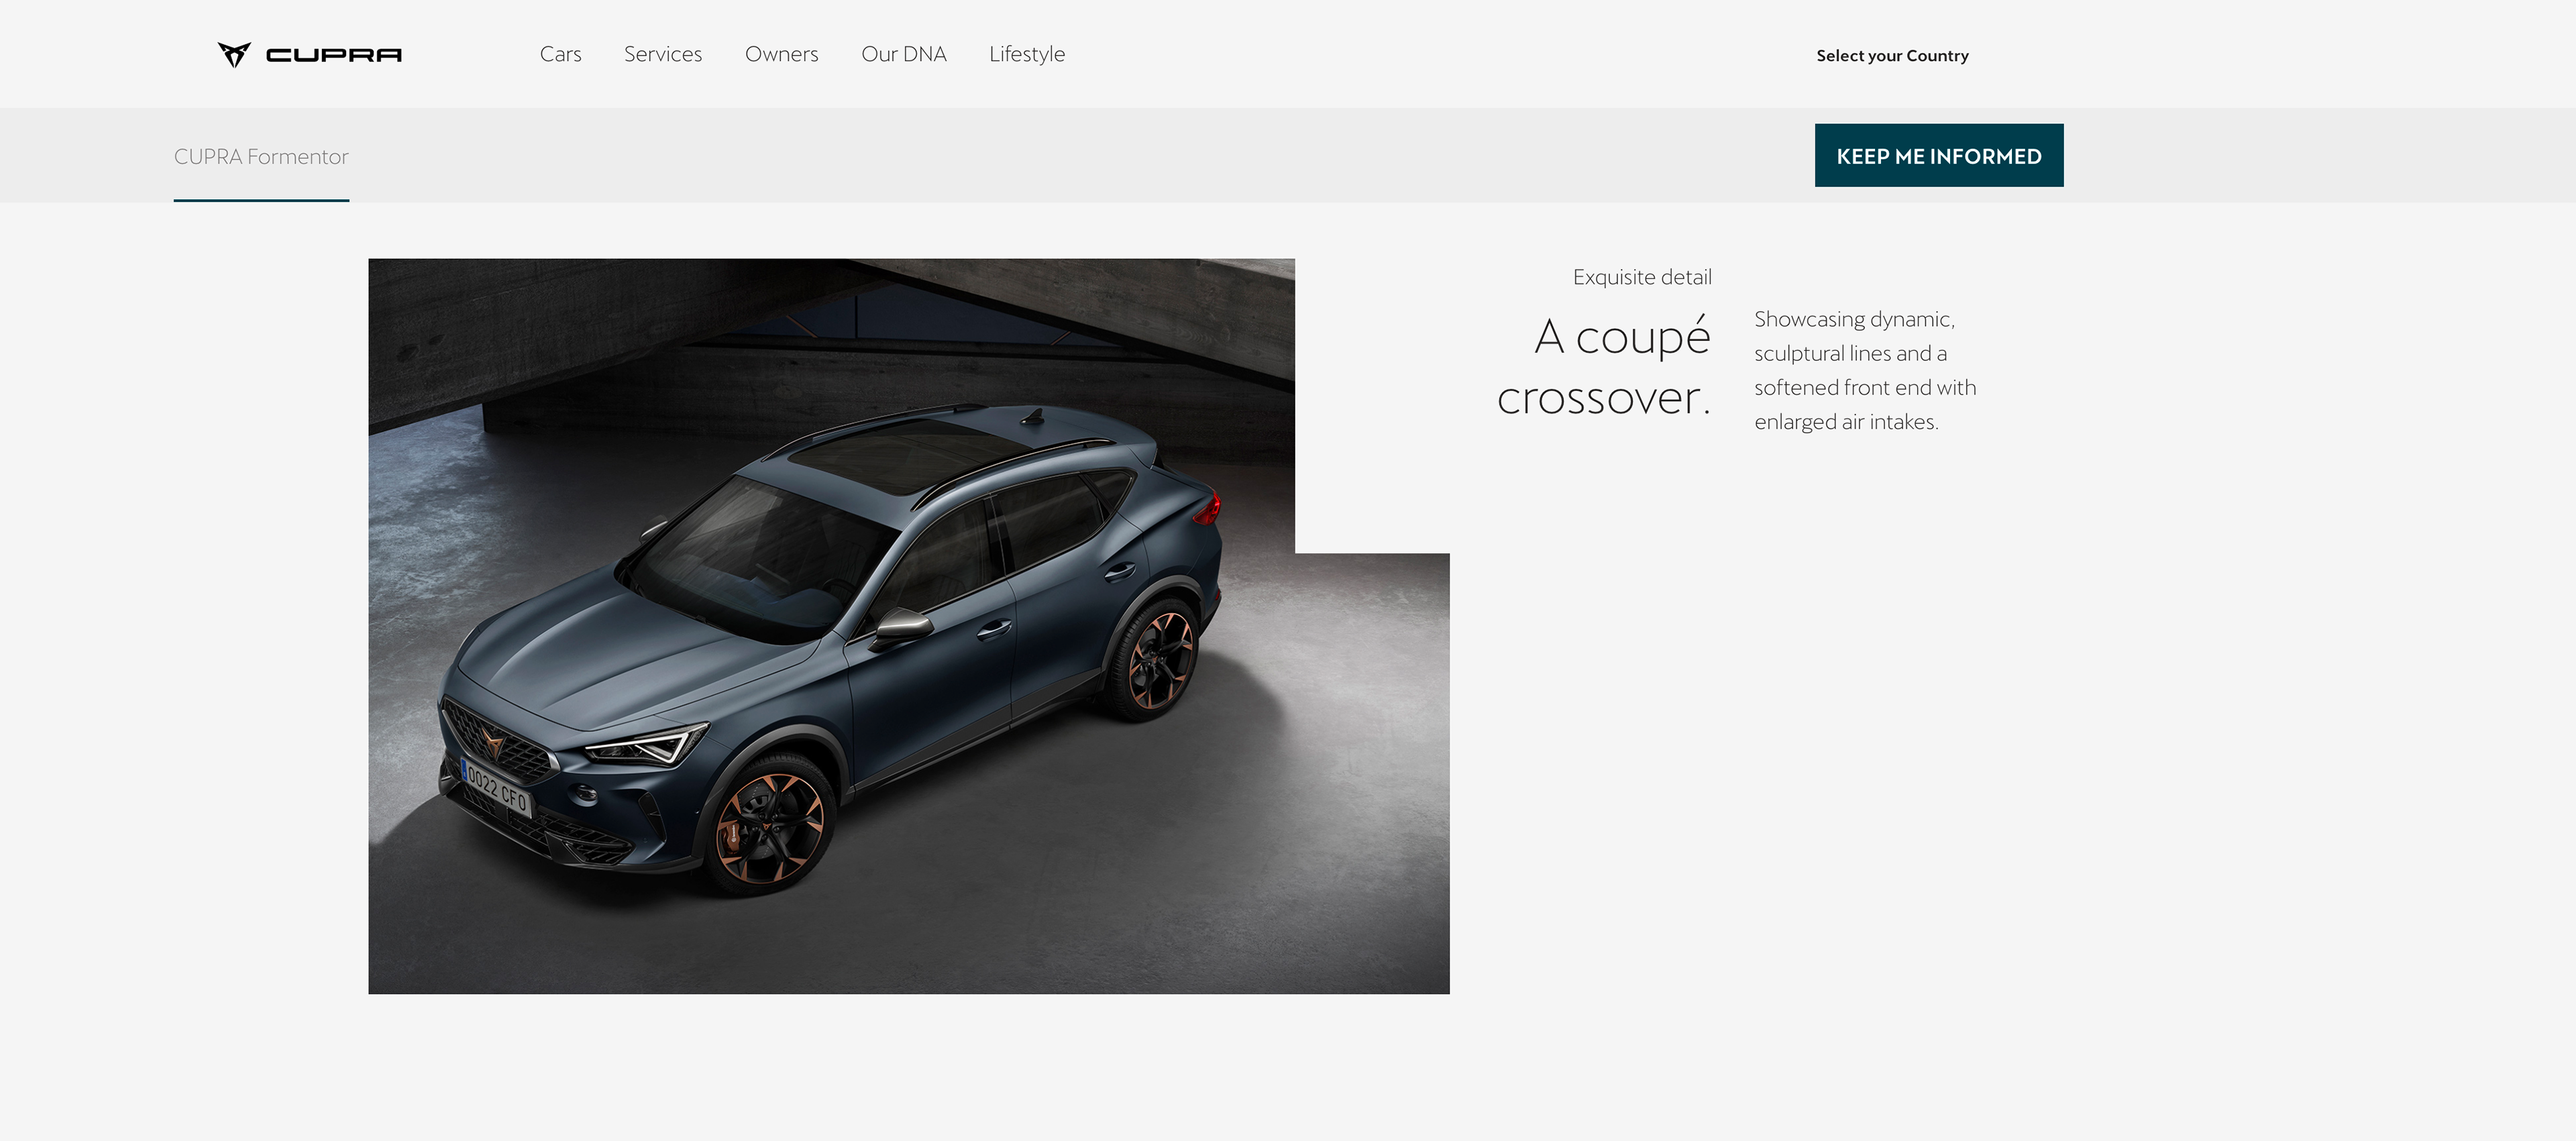This screenshot has height=1141, width=2576.
Task: Click Select your Country
Action: (x=1892, y=56)
